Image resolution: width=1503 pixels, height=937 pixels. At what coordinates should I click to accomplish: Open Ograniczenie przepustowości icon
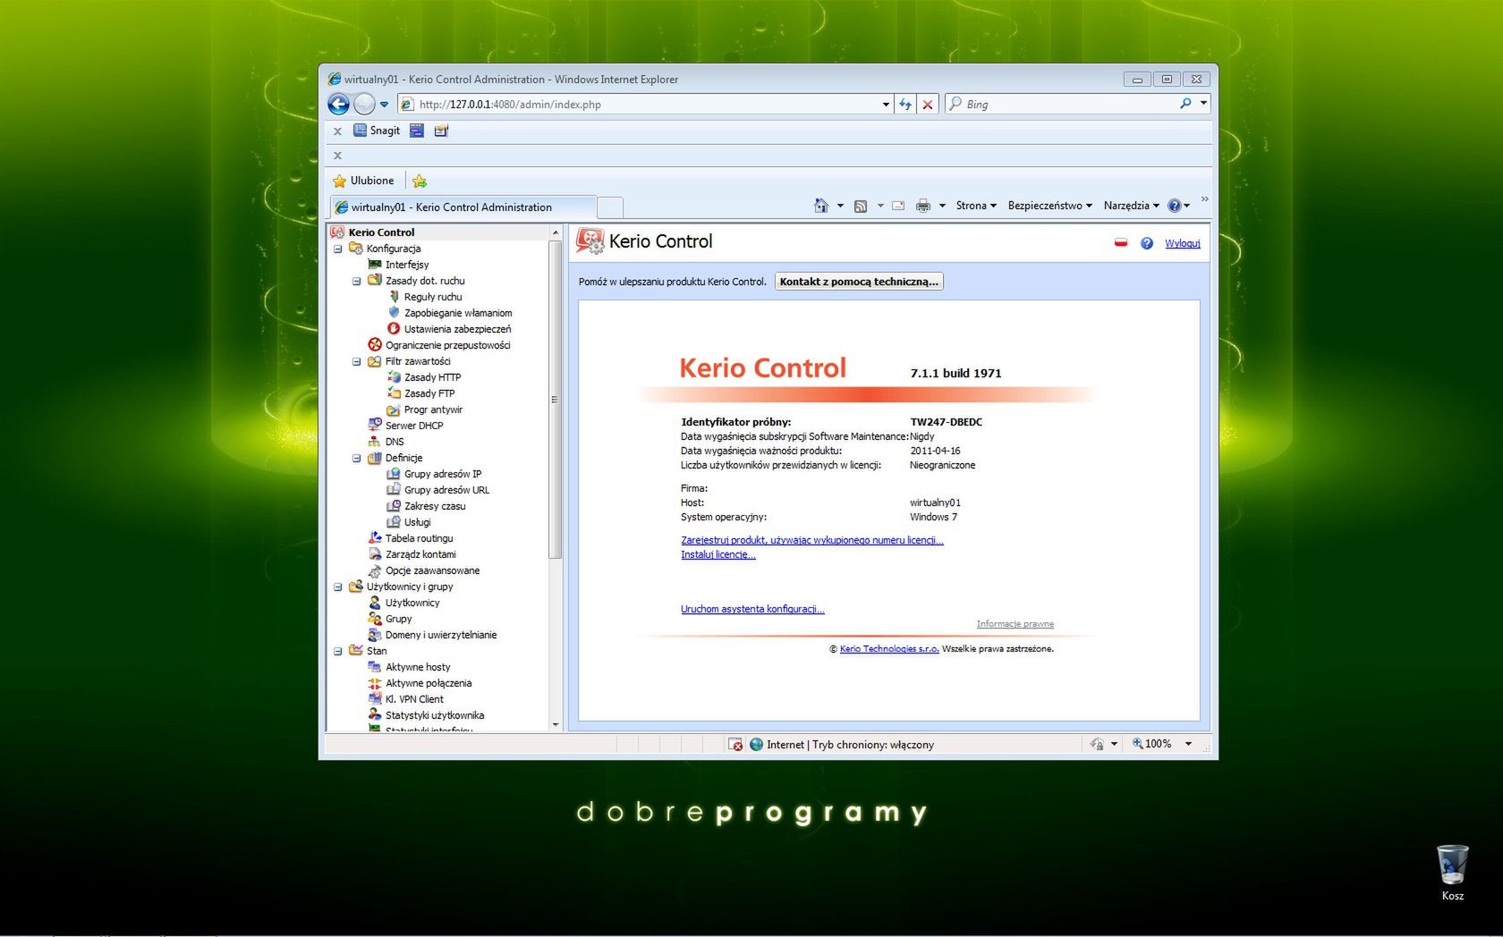coord(375,345)
